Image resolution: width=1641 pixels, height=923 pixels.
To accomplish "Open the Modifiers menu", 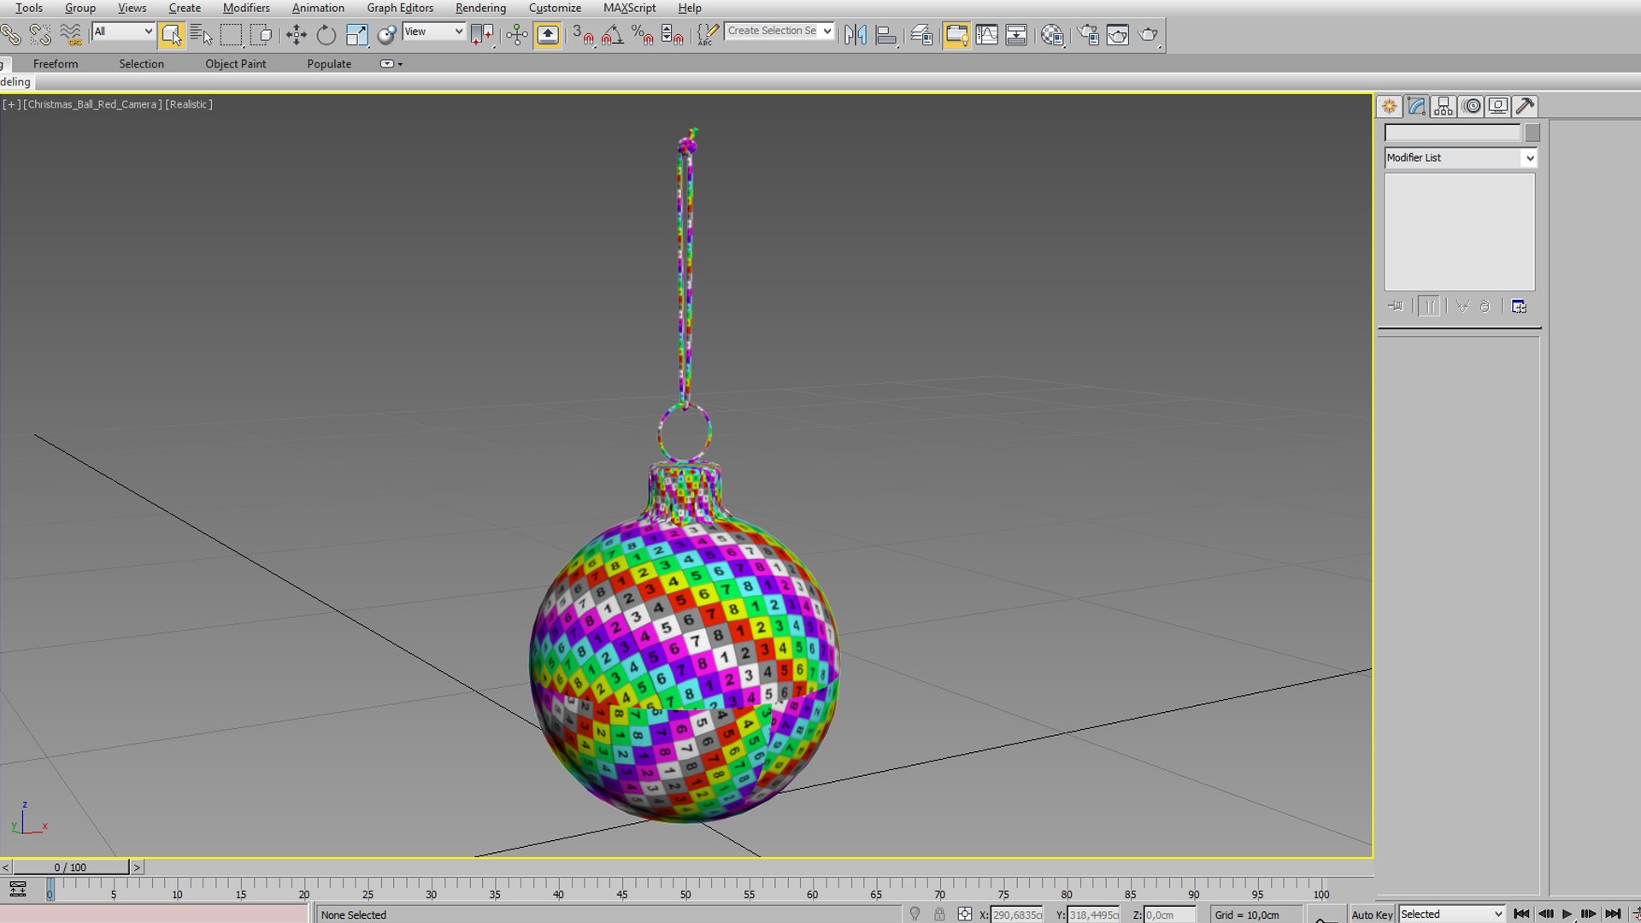I will (246, 8).
